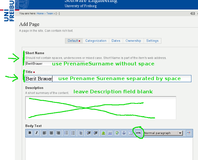Go to the Settings tab
Screen dimensions: 198x160
tap(152, 41)
